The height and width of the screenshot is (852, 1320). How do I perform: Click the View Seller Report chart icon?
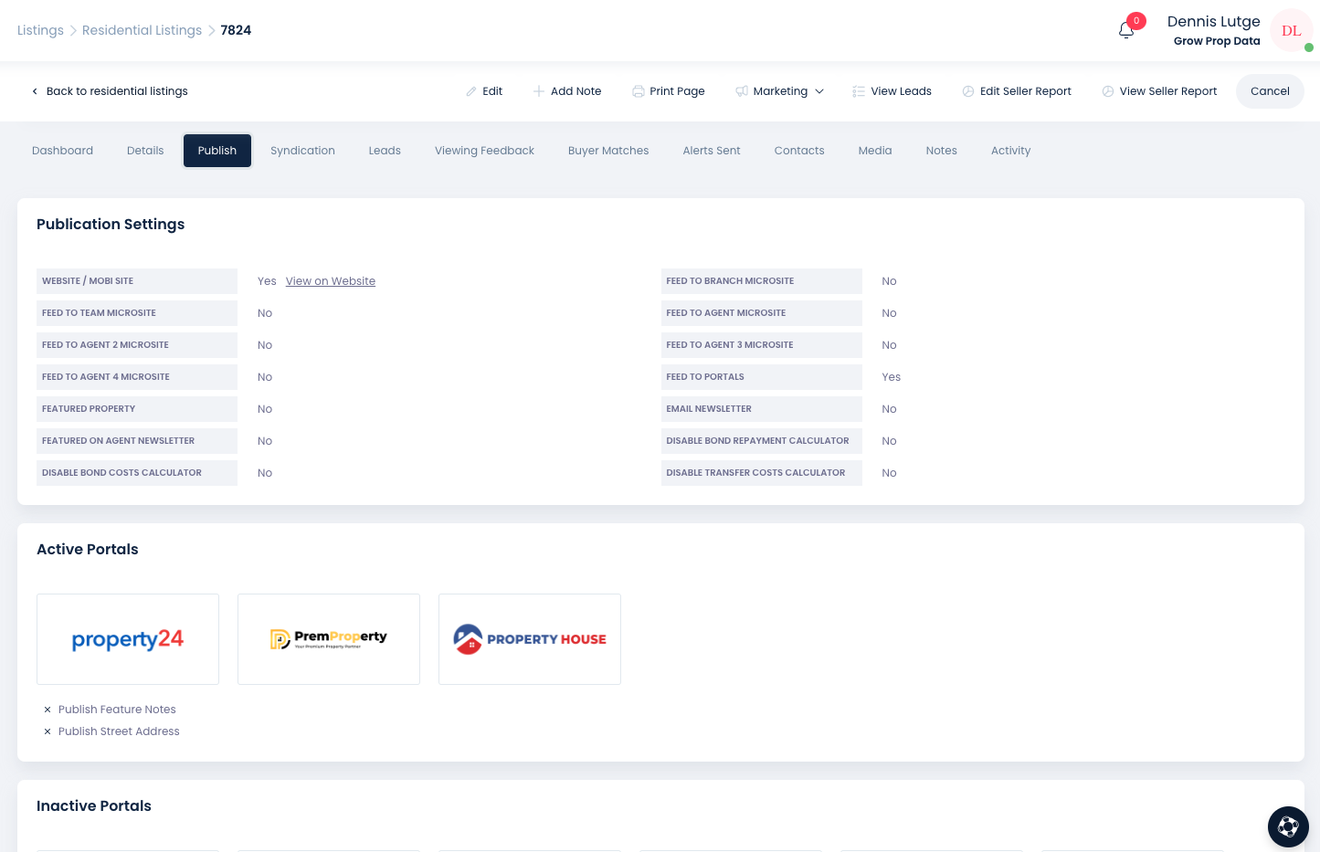1108,91
